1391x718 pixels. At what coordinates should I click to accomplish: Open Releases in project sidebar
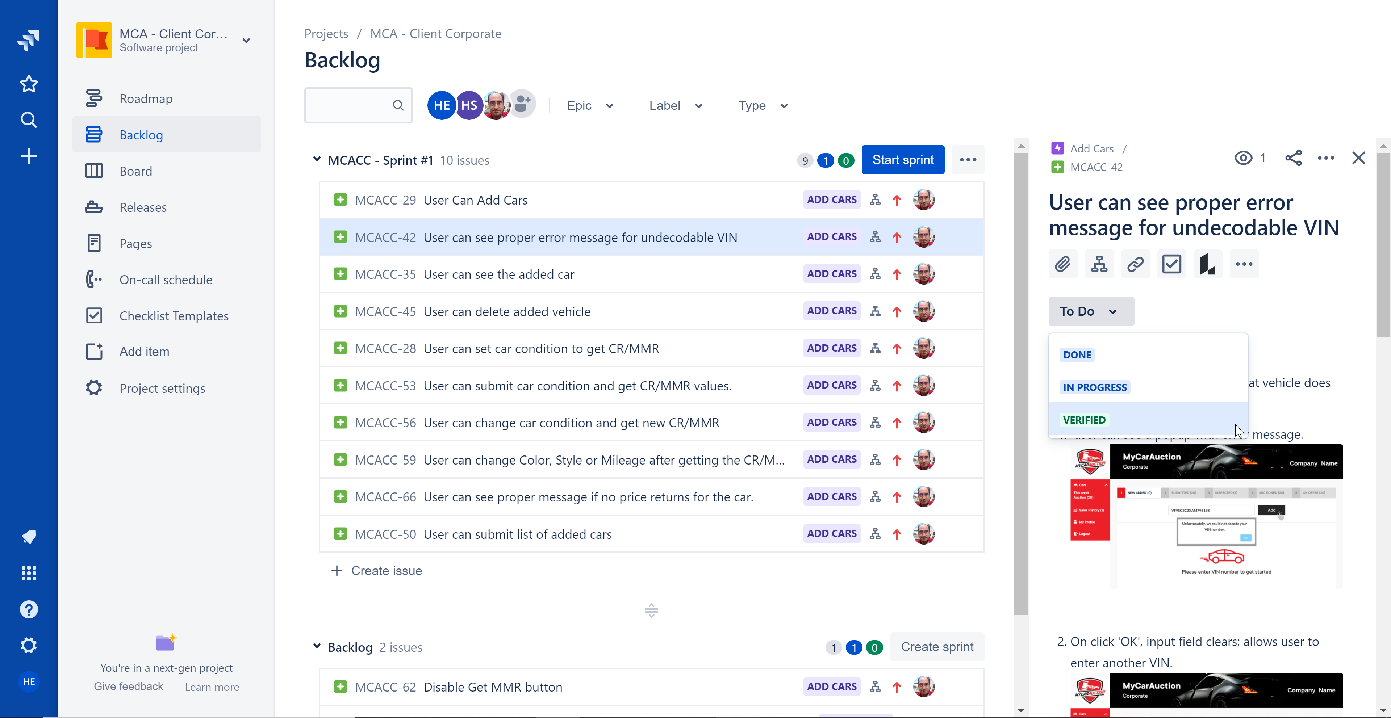click(x=166, y=207)
